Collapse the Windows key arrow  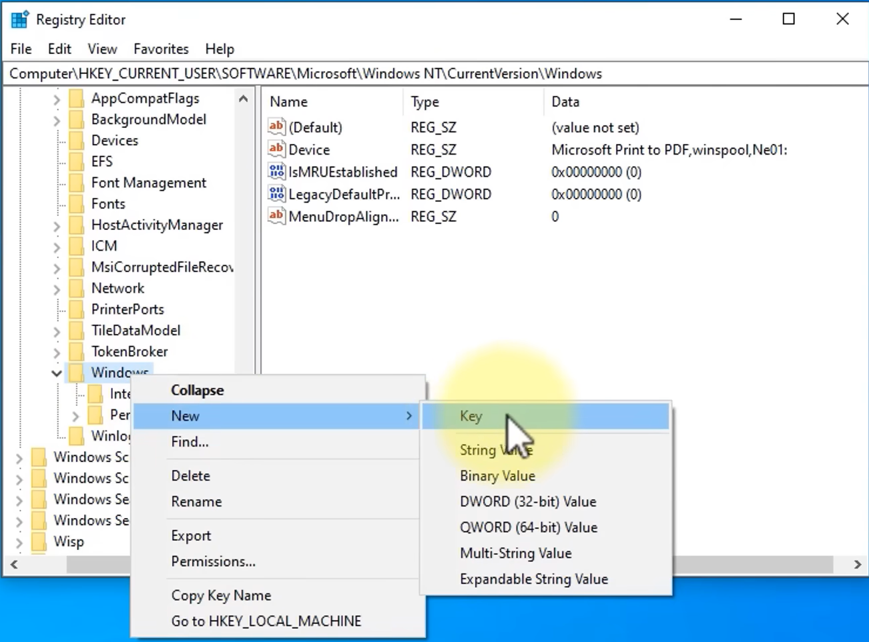click(x=57, y=373)
